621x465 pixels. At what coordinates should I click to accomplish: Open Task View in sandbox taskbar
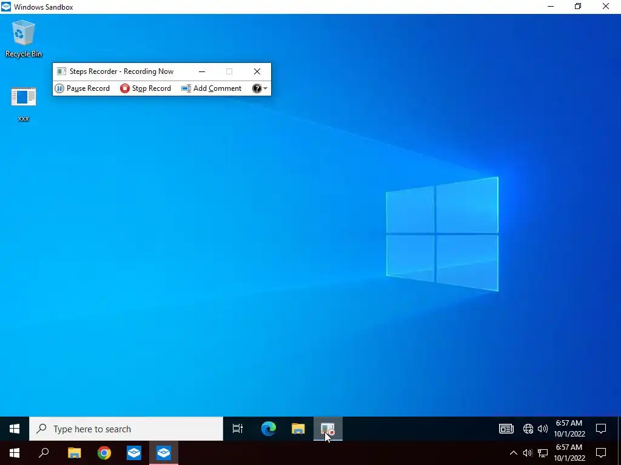238,429
